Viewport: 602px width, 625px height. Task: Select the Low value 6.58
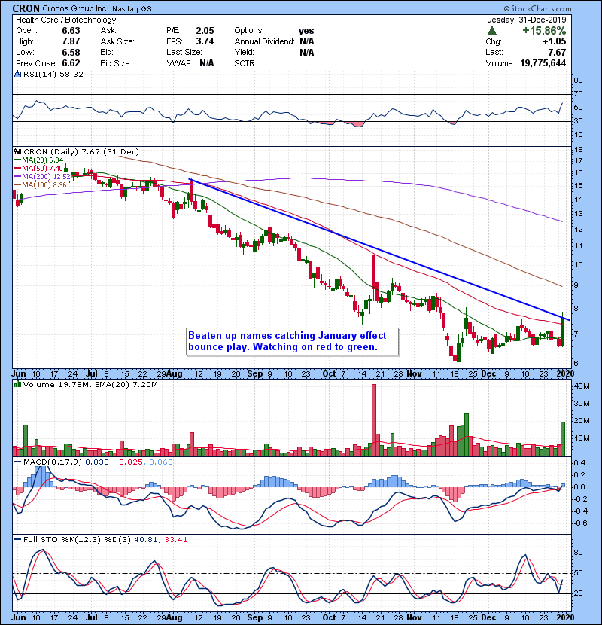(71, 53)
